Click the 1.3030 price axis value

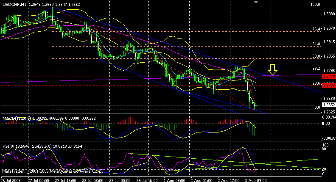(x=329, y=14)
